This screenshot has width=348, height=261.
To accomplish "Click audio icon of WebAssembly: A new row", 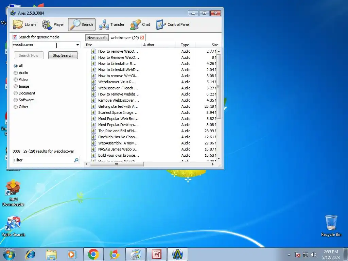I will [x=94, y=143].
